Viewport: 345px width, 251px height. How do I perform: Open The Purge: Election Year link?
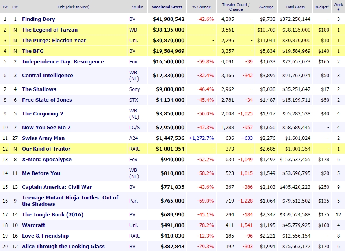click(x=54, y=40)
